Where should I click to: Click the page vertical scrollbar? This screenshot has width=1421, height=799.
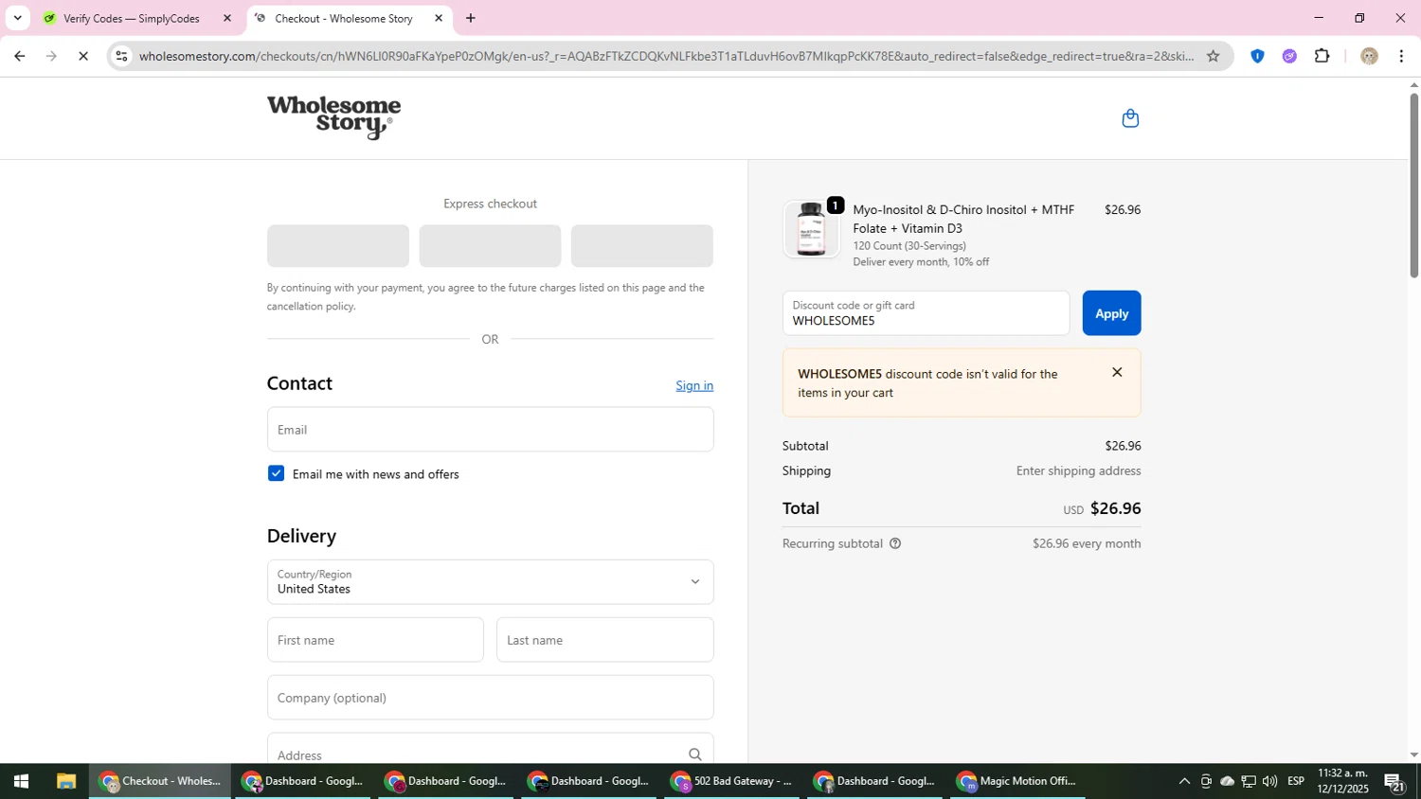pyautogui.click(x=1413, y=185)
